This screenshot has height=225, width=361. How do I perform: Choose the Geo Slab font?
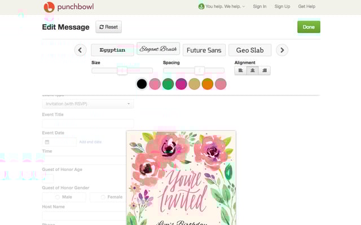coord(250,50)
